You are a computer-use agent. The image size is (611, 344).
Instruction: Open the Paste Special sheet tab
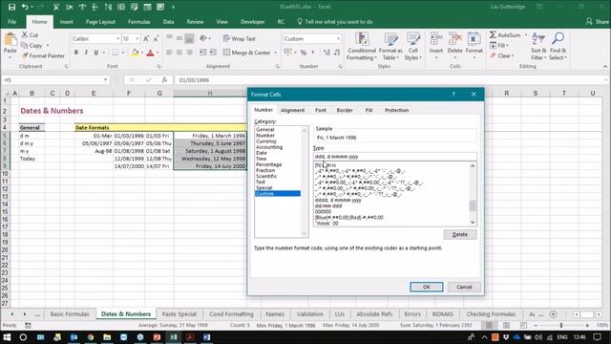(x=179, y=314)
